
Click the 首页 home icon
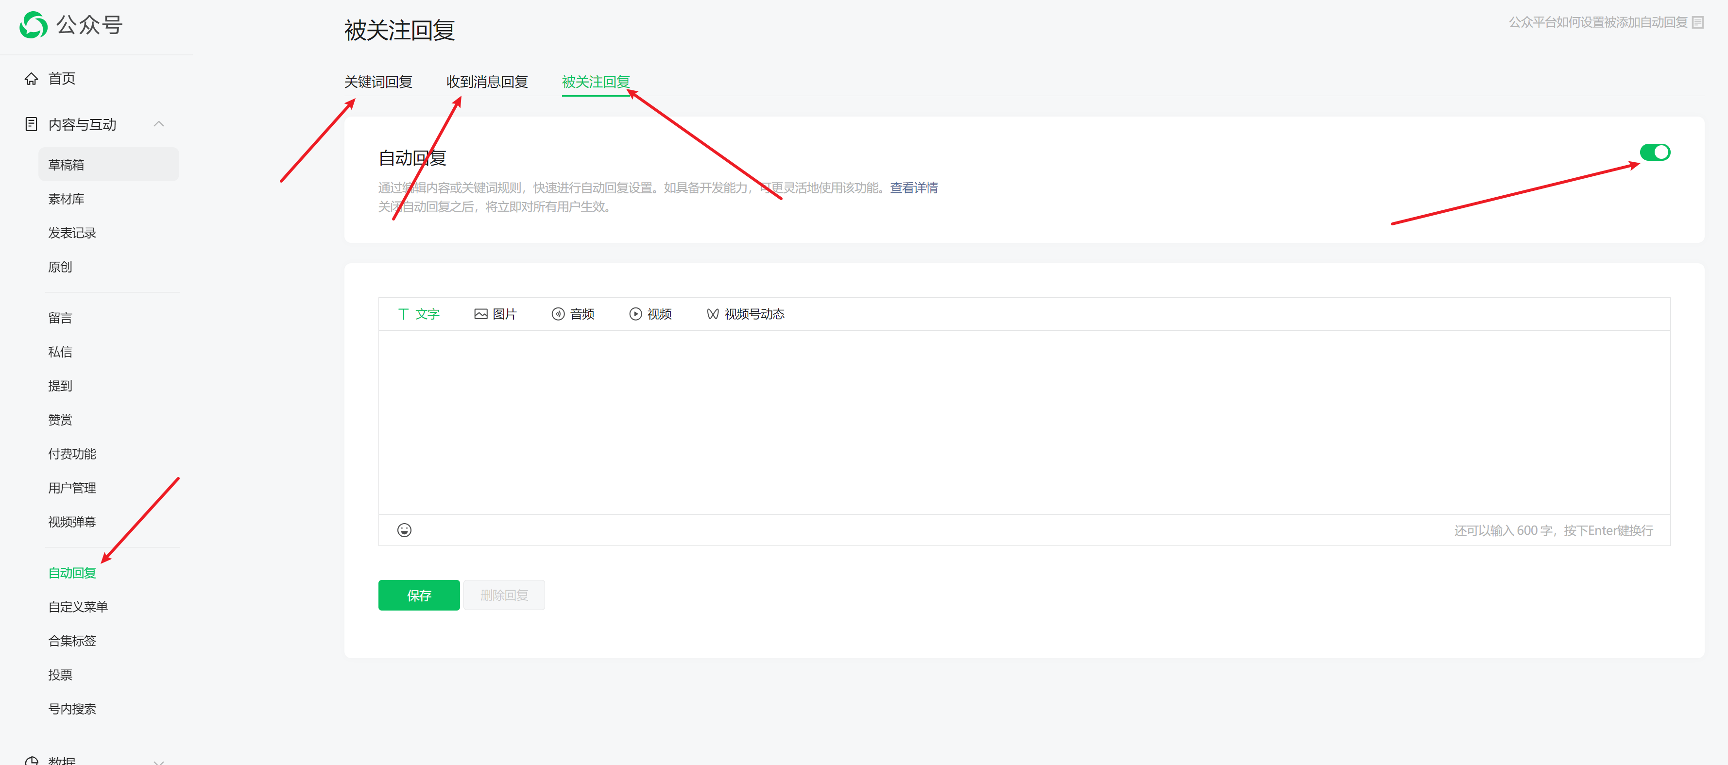pyautogui.click(x=31, y=79)
